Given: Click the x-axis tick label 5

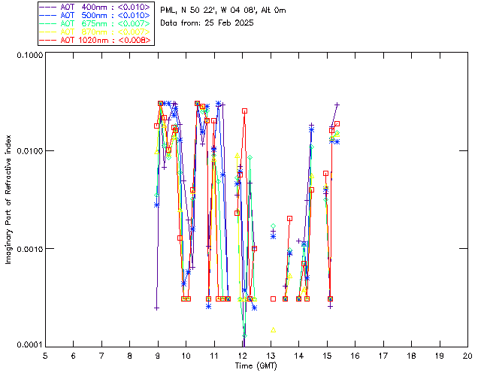Looking at the screenshot, I should point(45,356).
